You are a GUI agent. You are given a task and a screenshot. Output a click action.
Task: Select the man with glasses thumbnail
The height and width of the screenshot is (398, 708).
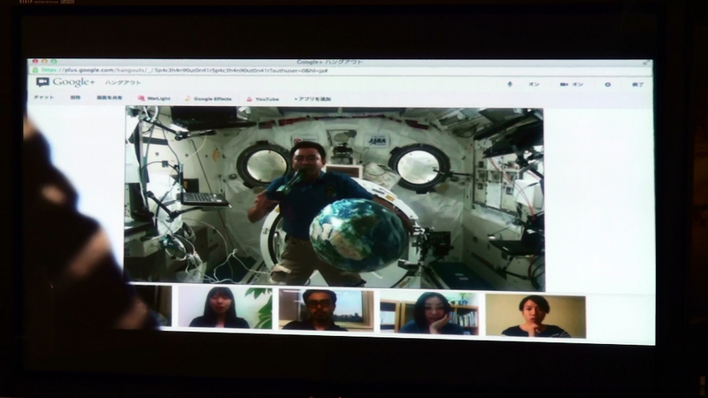point(326,310)
